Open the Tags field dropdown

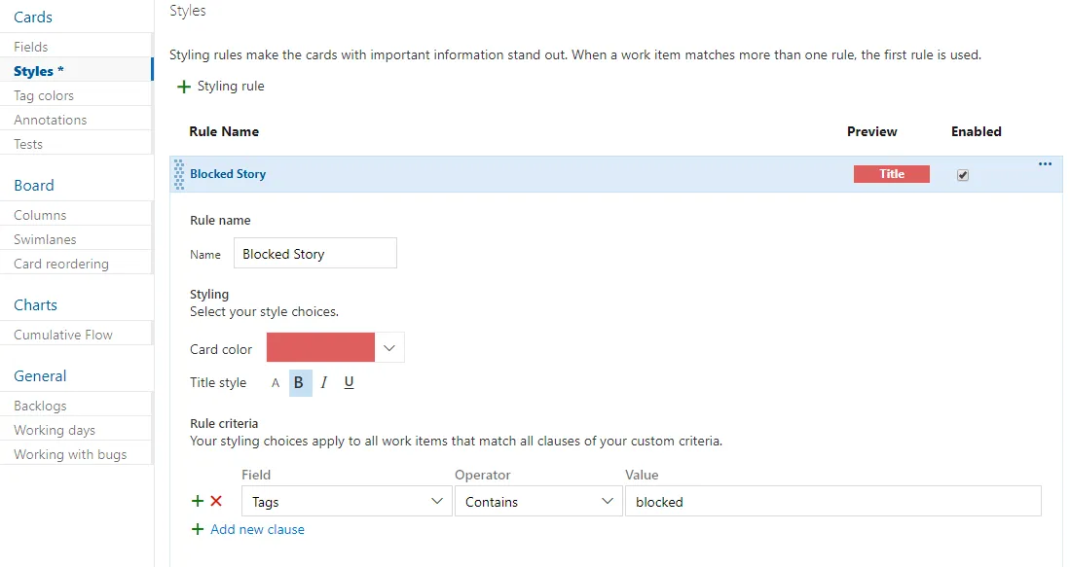(436, 501)
